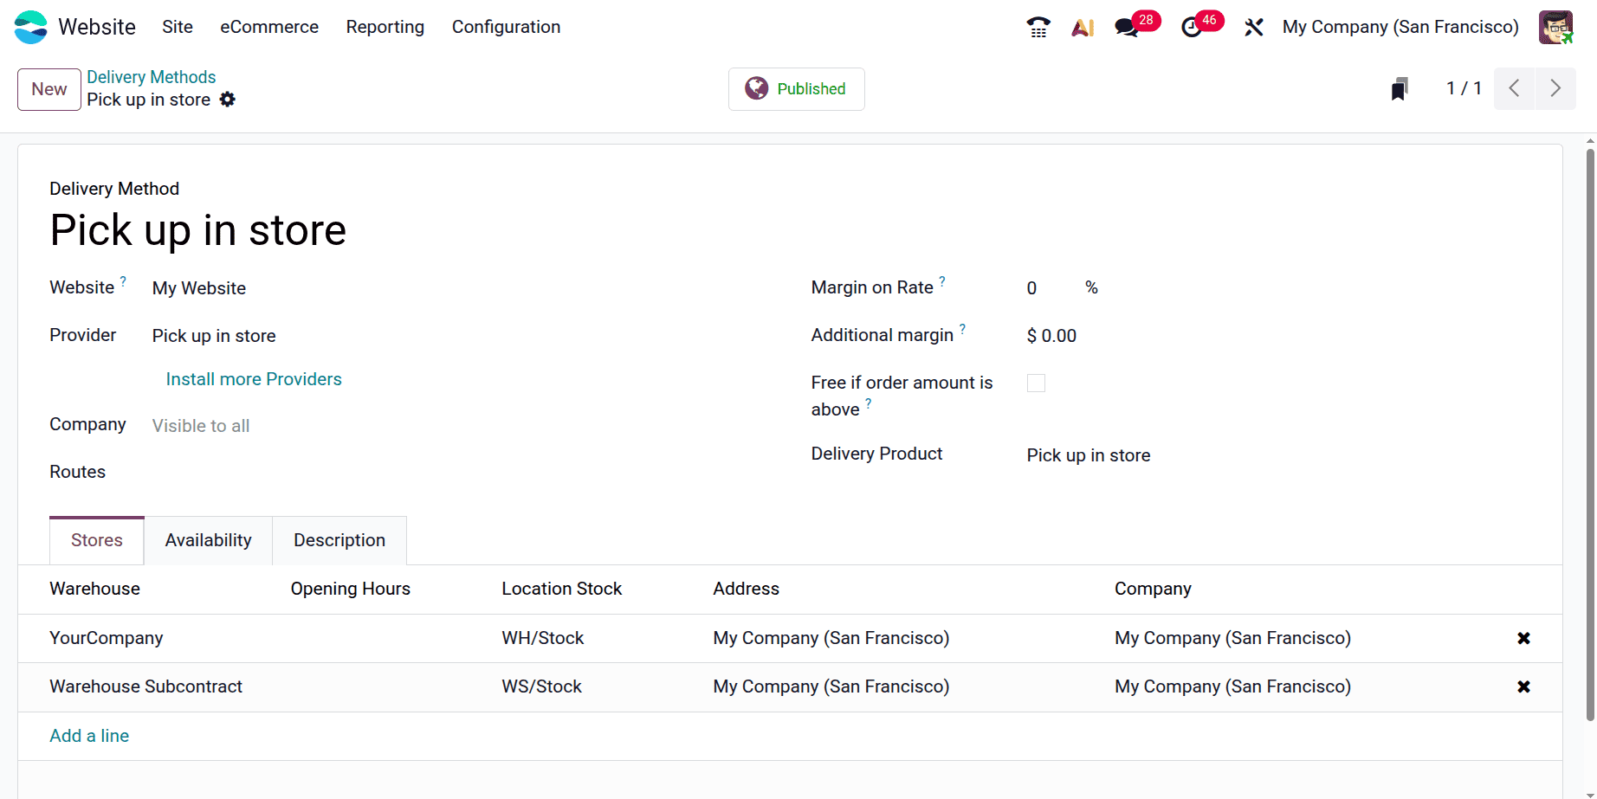Screen dimensions: 1597x799
Task: Click the vertical page scrollbar
Action: [1590, 433]
